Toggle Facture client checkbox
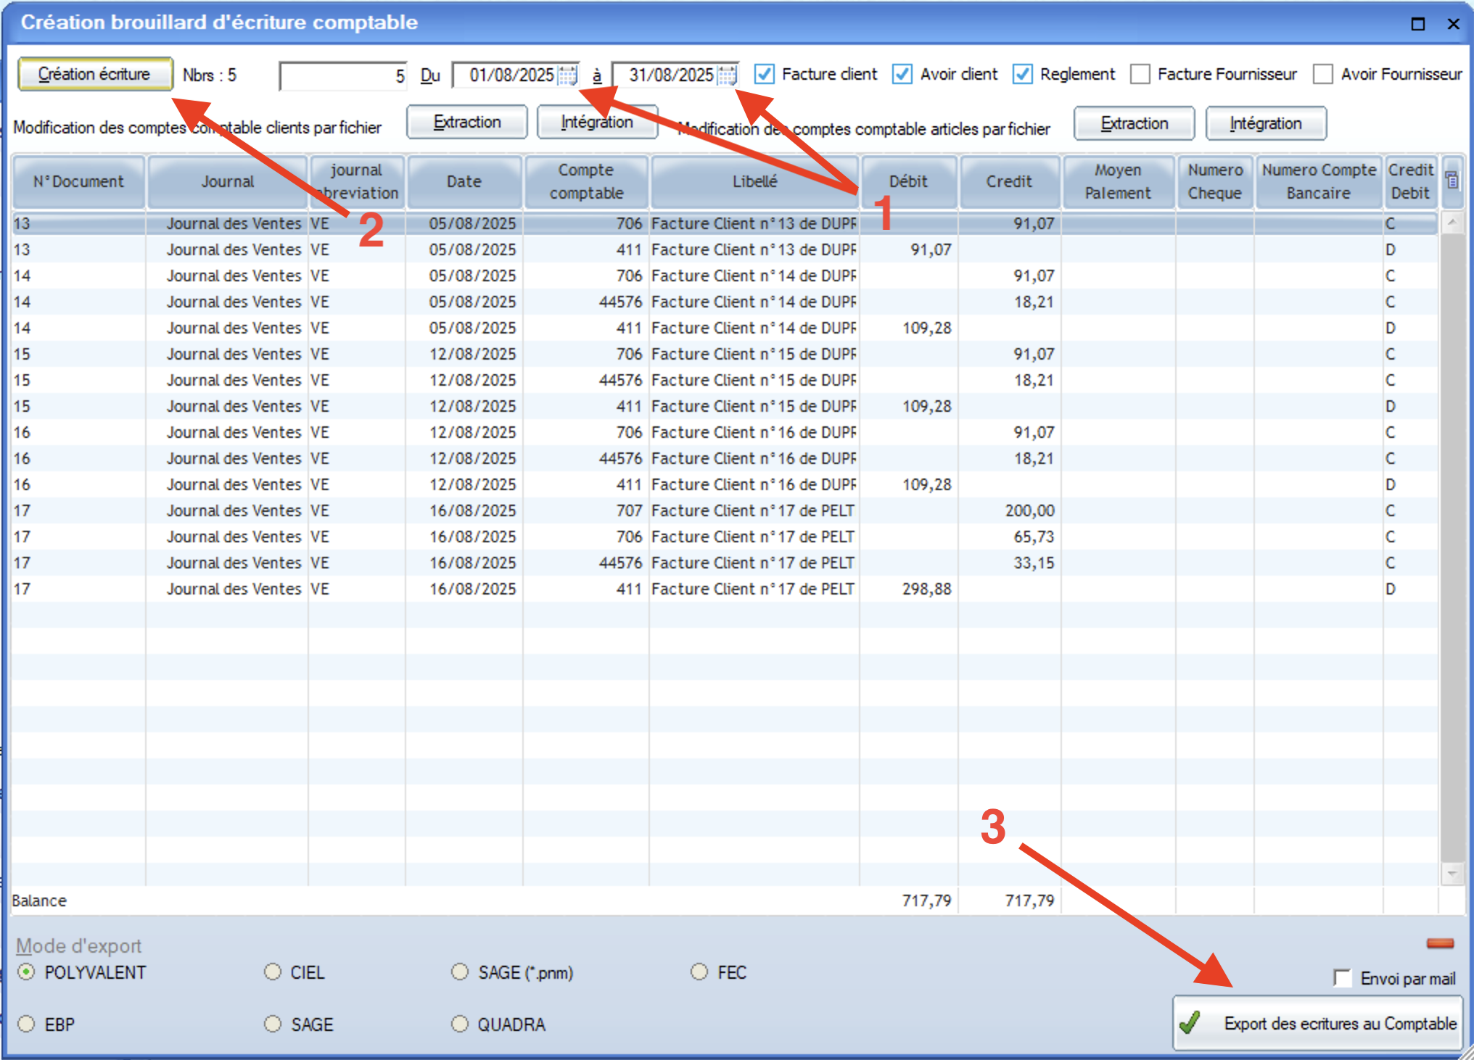Image resolution: width=1474 pixels, height=1060 pixels. [x=764, y=74]
